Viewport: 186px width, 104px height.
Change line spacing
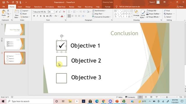(x=89, y=12)
